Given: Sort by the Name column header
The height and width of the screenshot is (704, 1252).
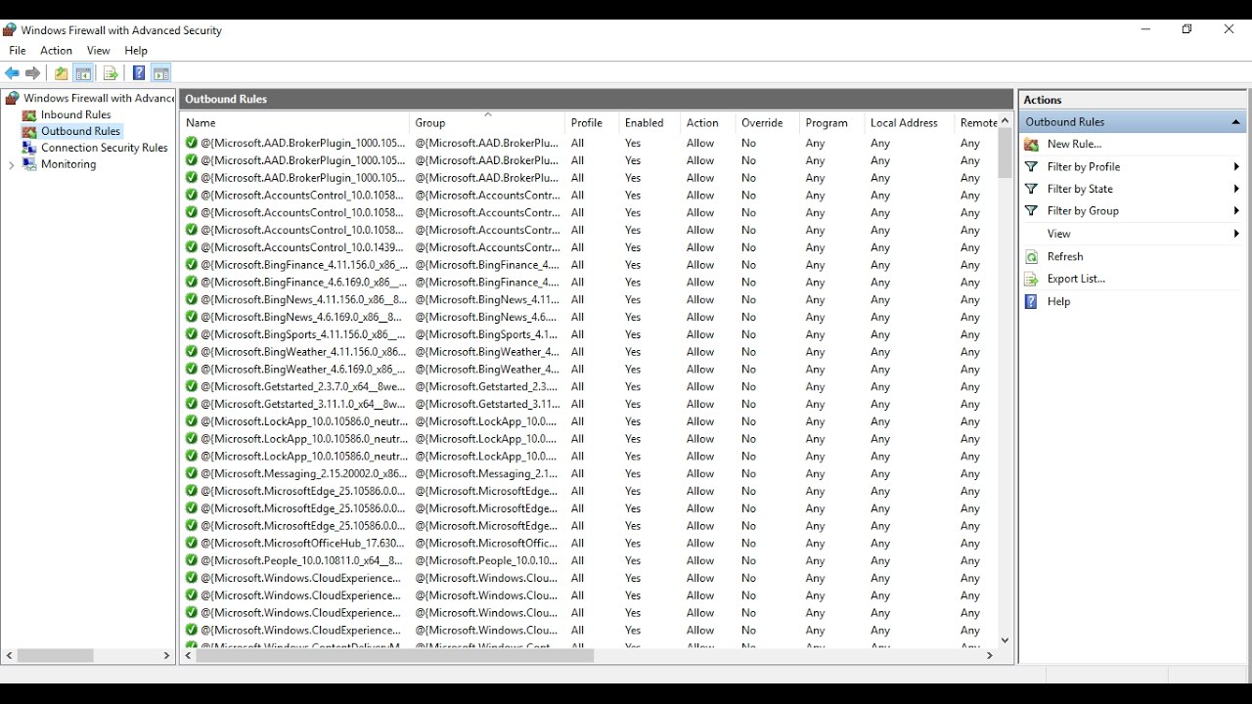Looking at the screenshot, I should [x=294, y=123].
